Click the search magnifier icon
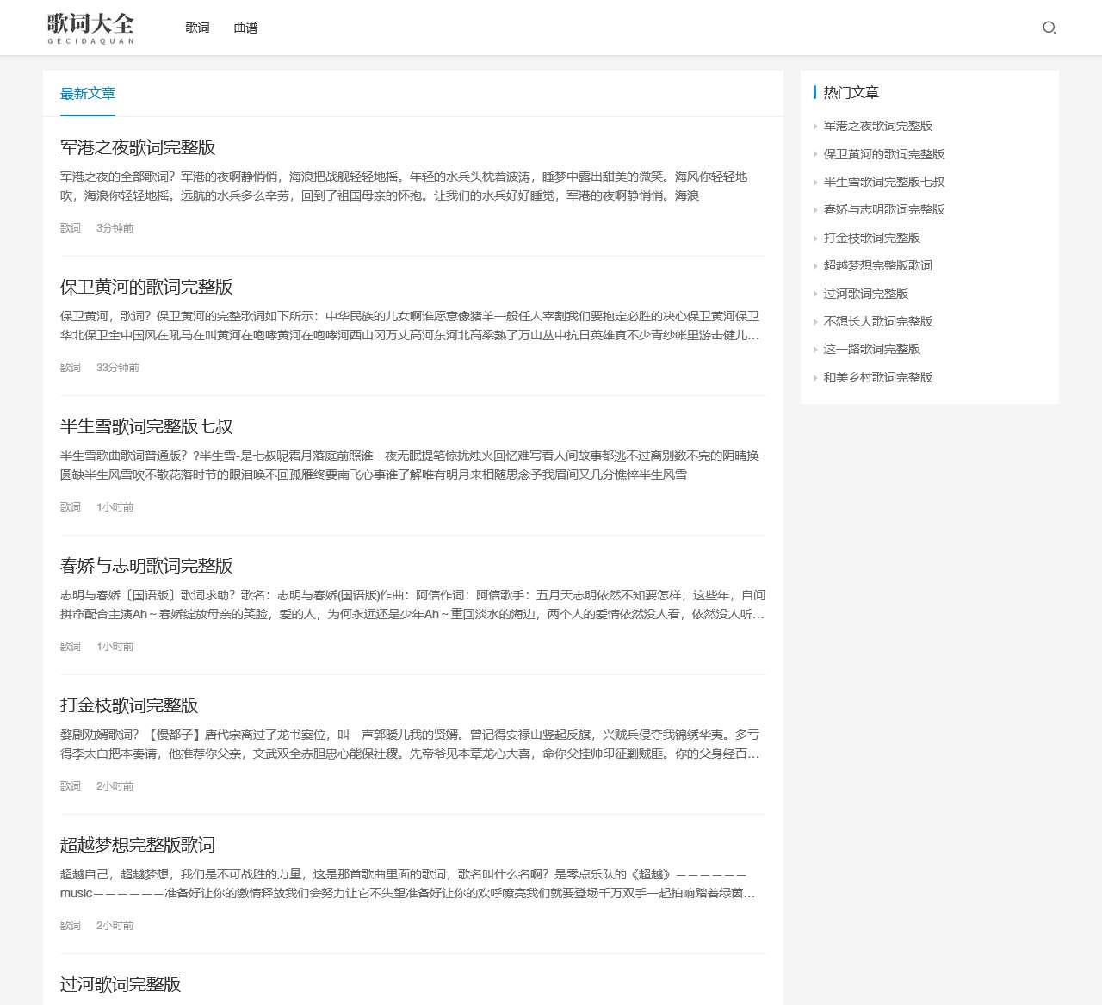Viewport: 1102px width, 1005px height. (1049, 28)
